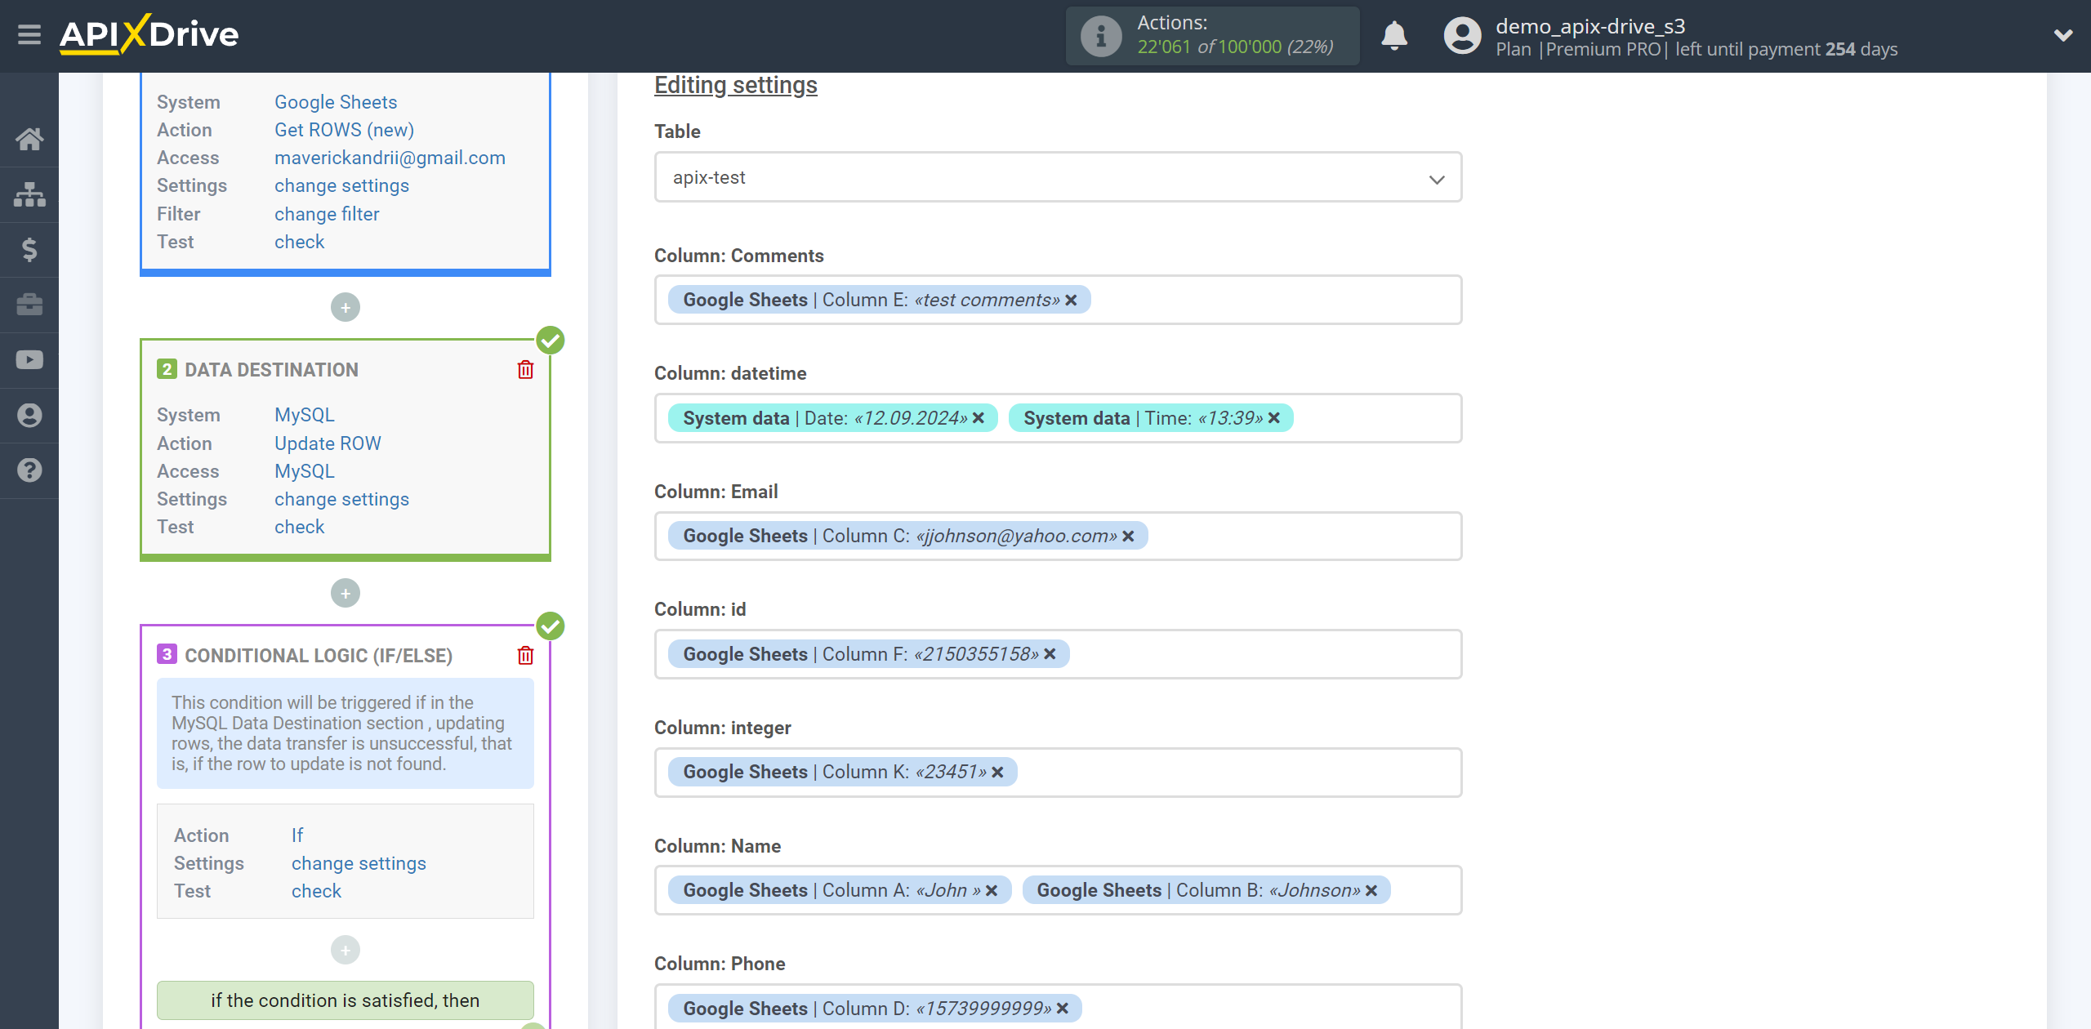
Task: Open the briefcase services icon
Action: coord(29,305)
